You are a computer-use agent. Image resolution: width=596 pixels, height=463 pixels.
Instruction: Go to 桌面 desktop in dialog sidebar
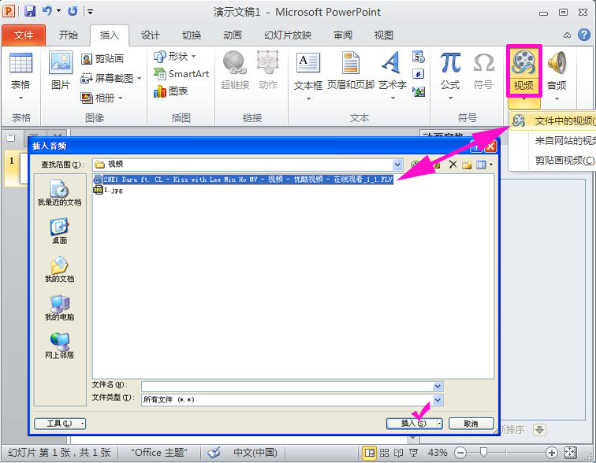click(x=59, y=231)
